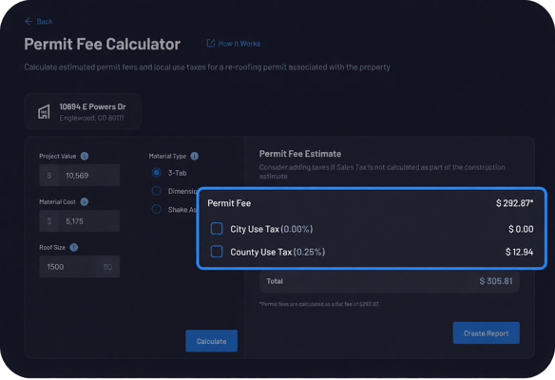Image resolution: width=555 pixels, height=380 pixels.
Task: Show the Project Value info tooltip icon
Action: [85, 156]
